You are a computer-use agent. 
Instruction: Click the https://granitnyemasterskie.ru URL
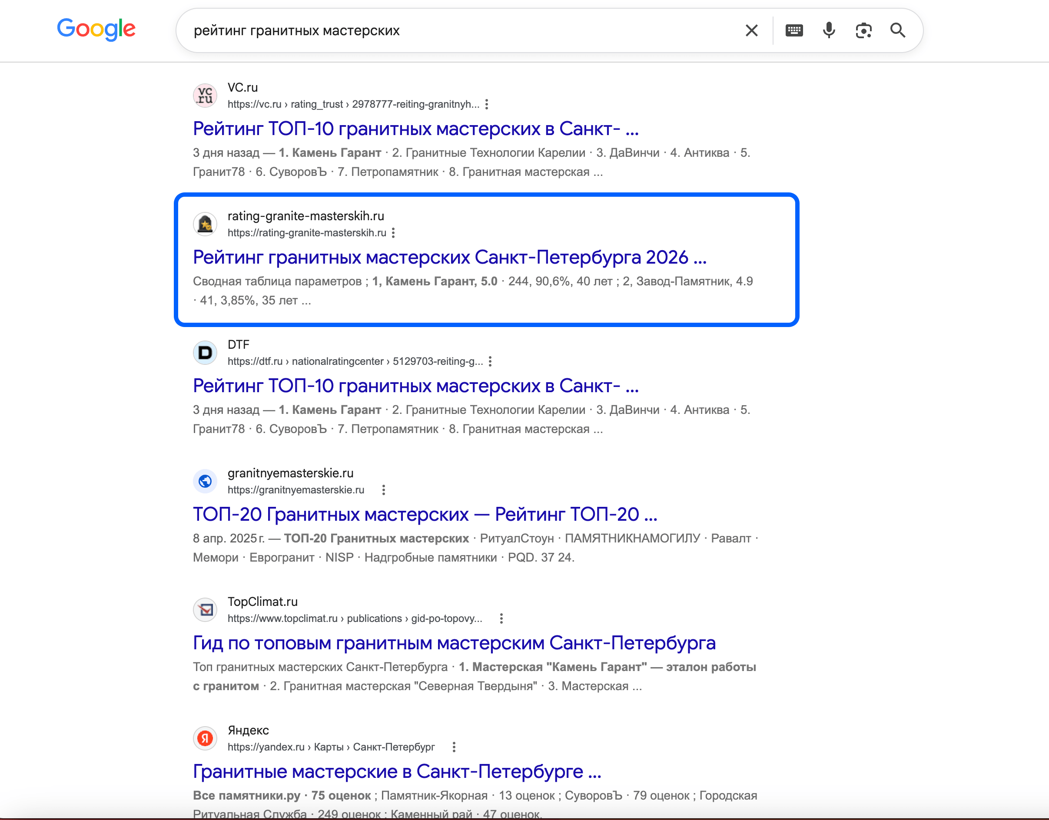[x=295, y=490]
